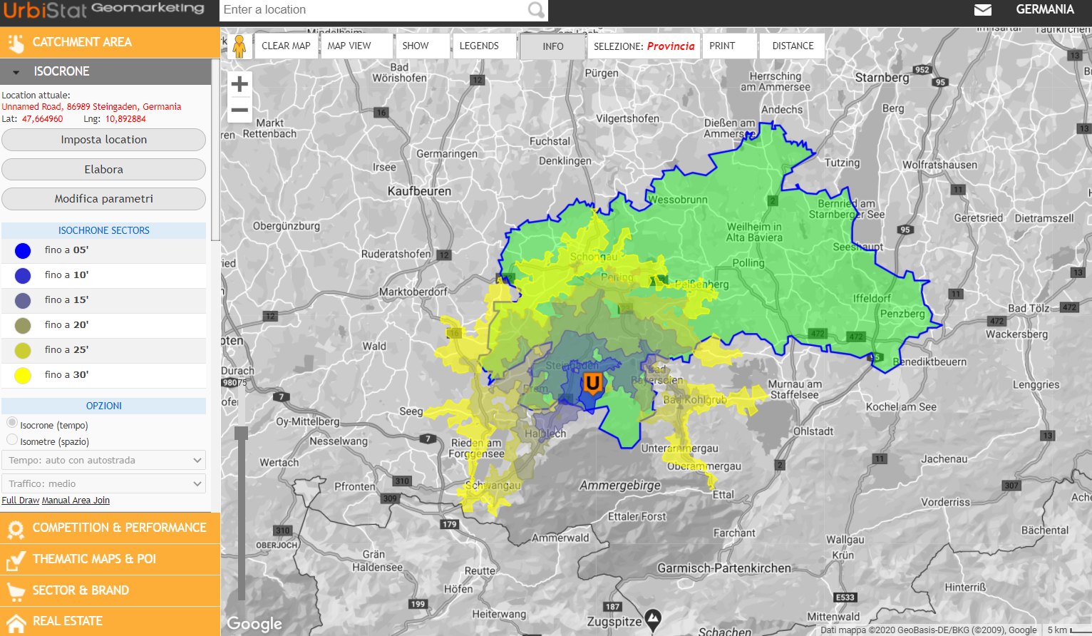Open the Real Estate section
The width and height of the screenshot is (1092, 636).
(110, 622)
